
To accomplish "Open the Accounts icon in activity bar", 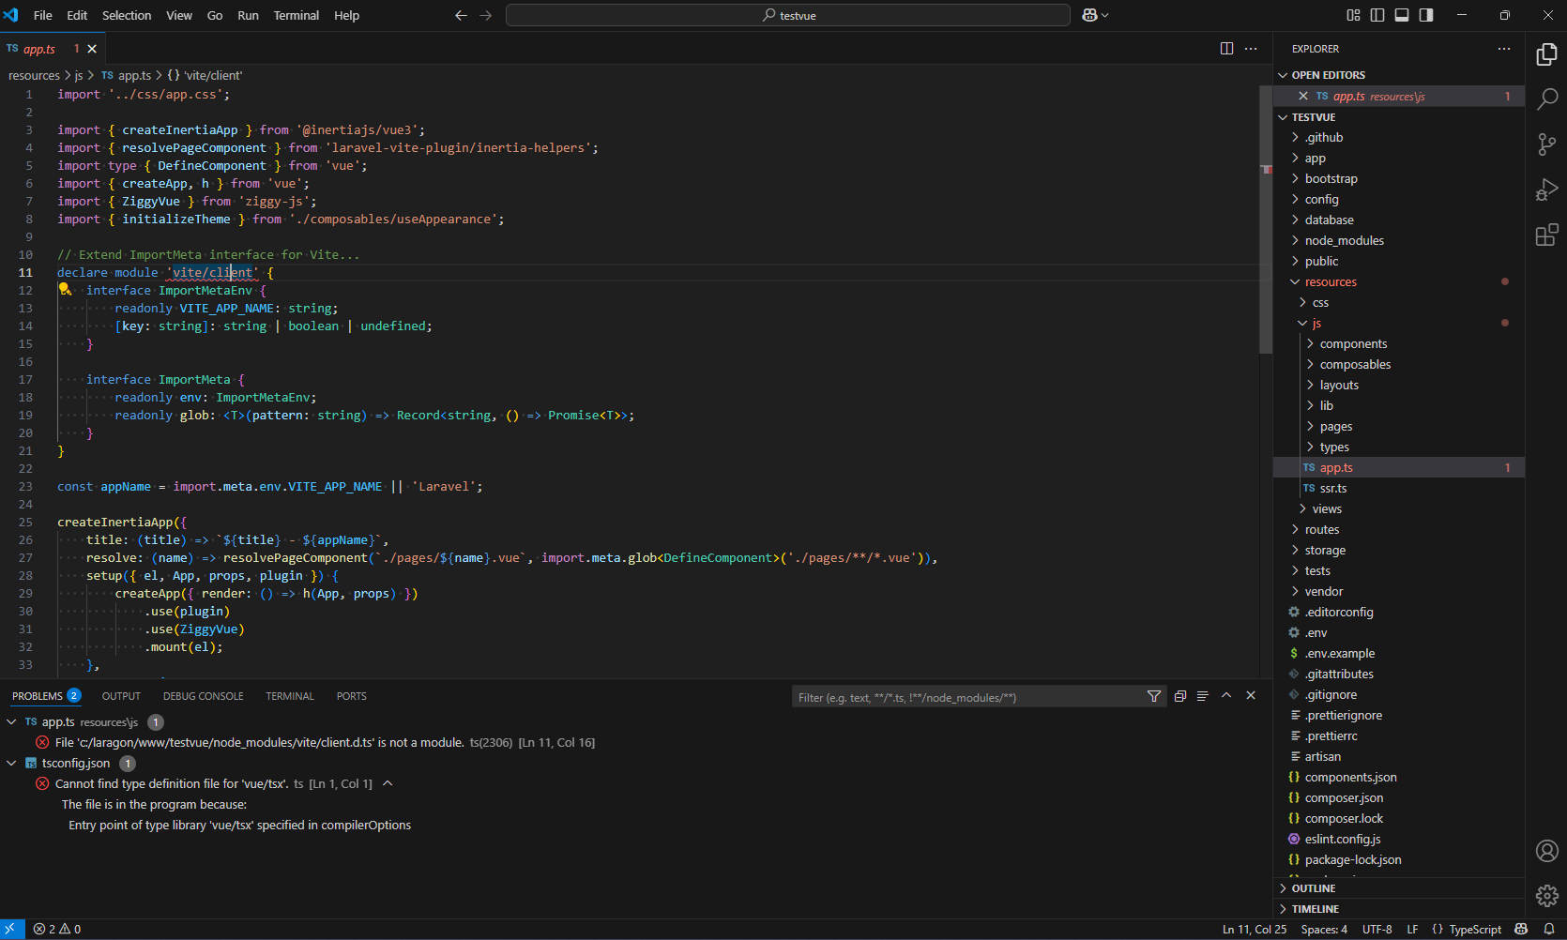I will coord(1546,851).
